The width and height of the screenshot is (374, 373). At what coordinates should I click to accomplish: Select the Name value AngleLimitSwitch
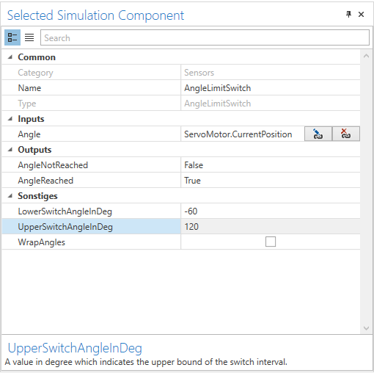[217, 88]
